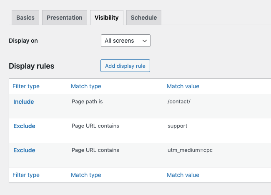Switch to the Basics tab

pos(25,18)
